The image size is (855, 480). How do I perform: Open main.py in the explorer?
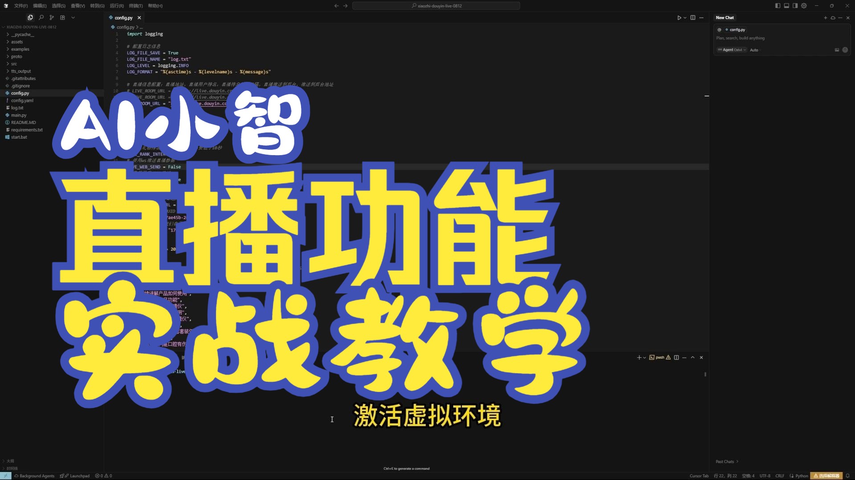click(x=19, y=115)
